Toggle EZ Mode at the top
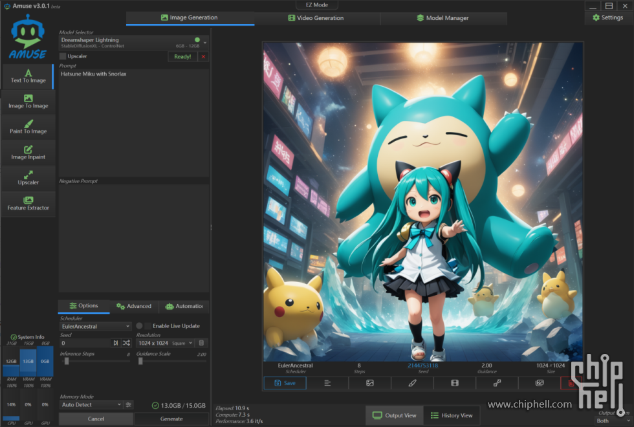 317,5
